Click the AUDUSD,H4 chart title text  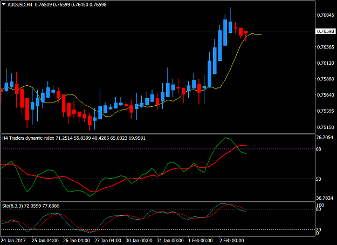click(x=20, y=4)
